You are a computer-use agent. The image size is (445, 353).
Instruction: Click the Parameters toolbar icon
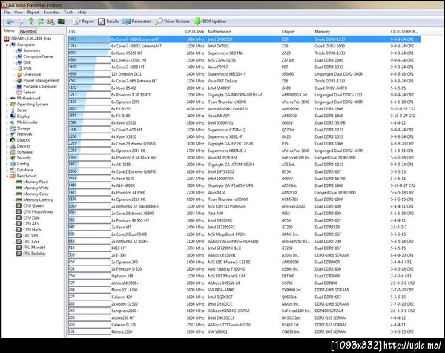[126, 22]
